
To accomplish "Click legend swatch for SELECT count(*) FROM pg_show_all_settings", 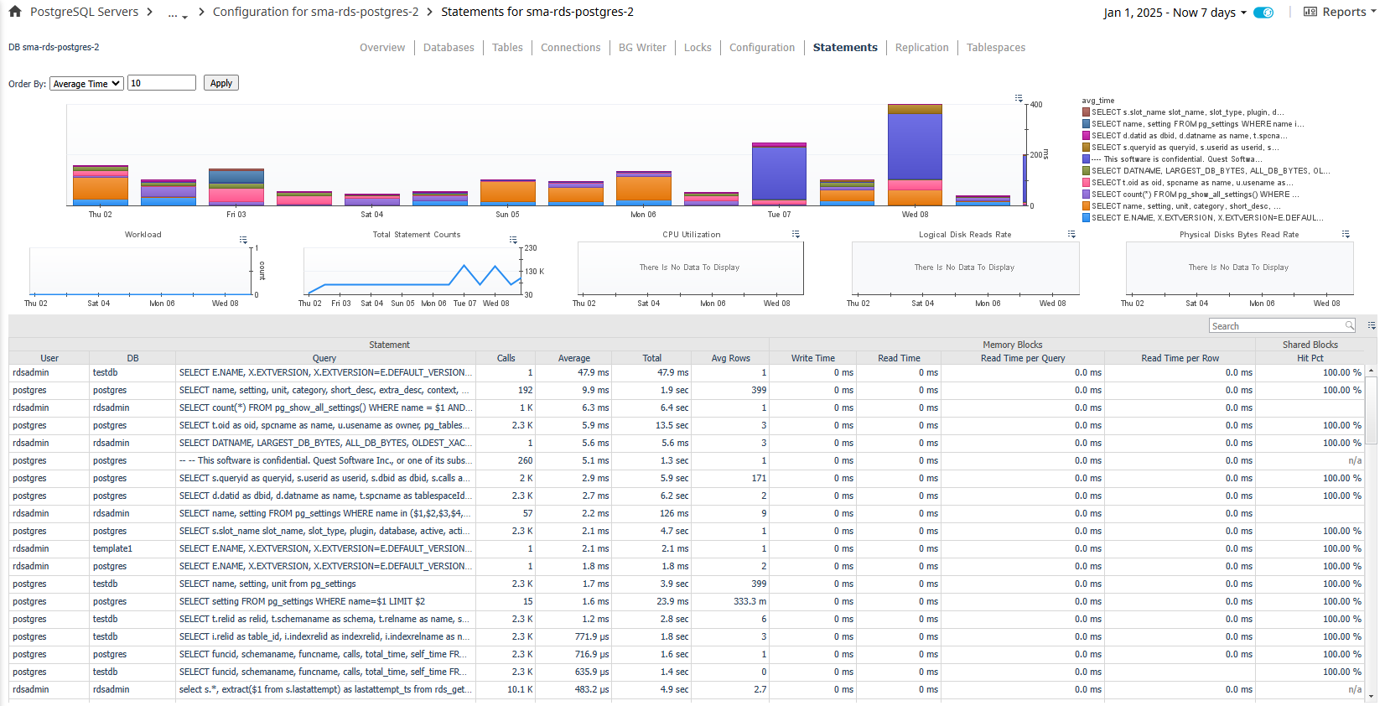I will coord(1086,195).
